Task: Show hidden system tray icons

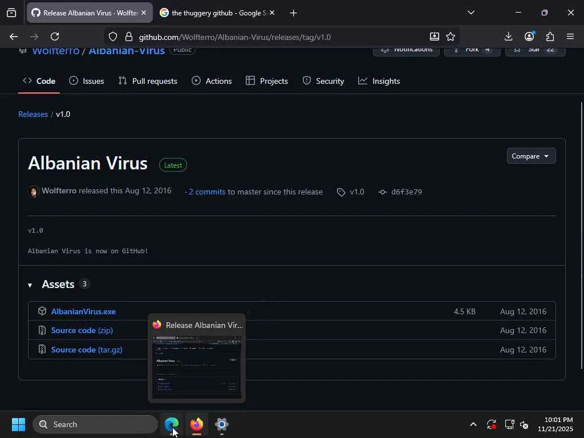Action: click(473, 424)
